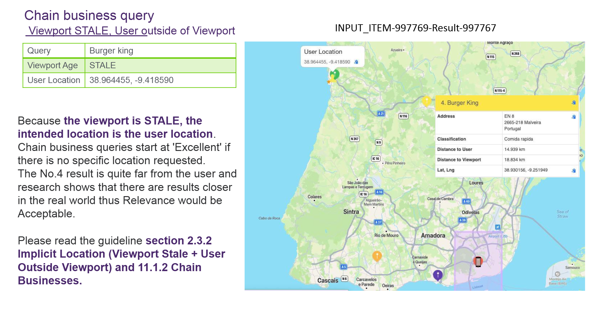Click the '4. Burger King' result header
Viewport: 590px width, 332px height.
click(507, 103)
